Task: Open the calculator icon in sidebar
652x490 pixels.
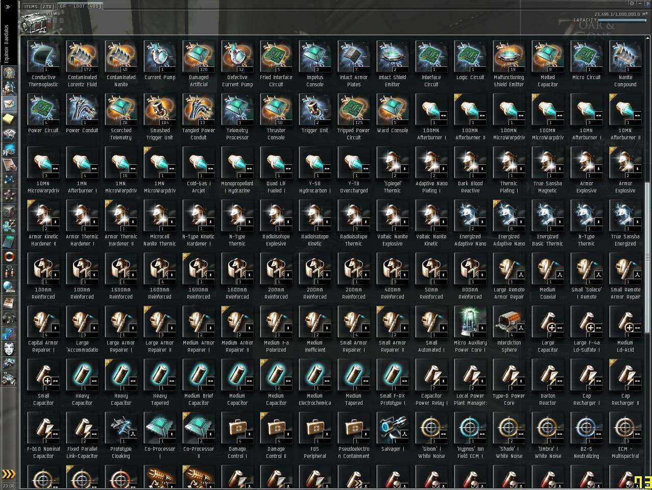Action: 9,241
